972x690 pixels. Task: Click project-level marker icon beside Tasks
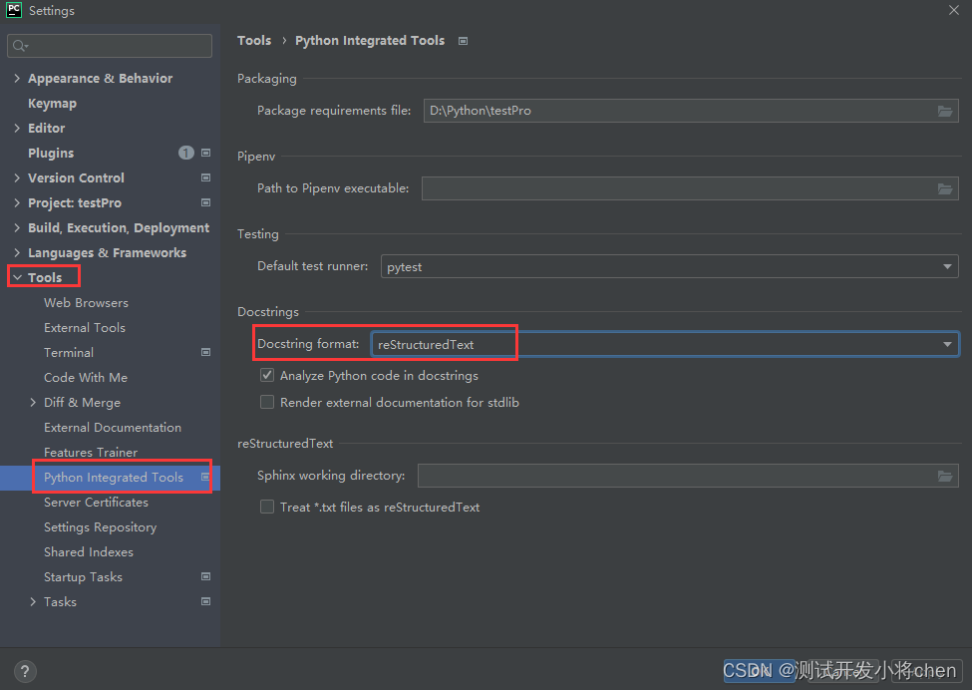click(205, 601)
